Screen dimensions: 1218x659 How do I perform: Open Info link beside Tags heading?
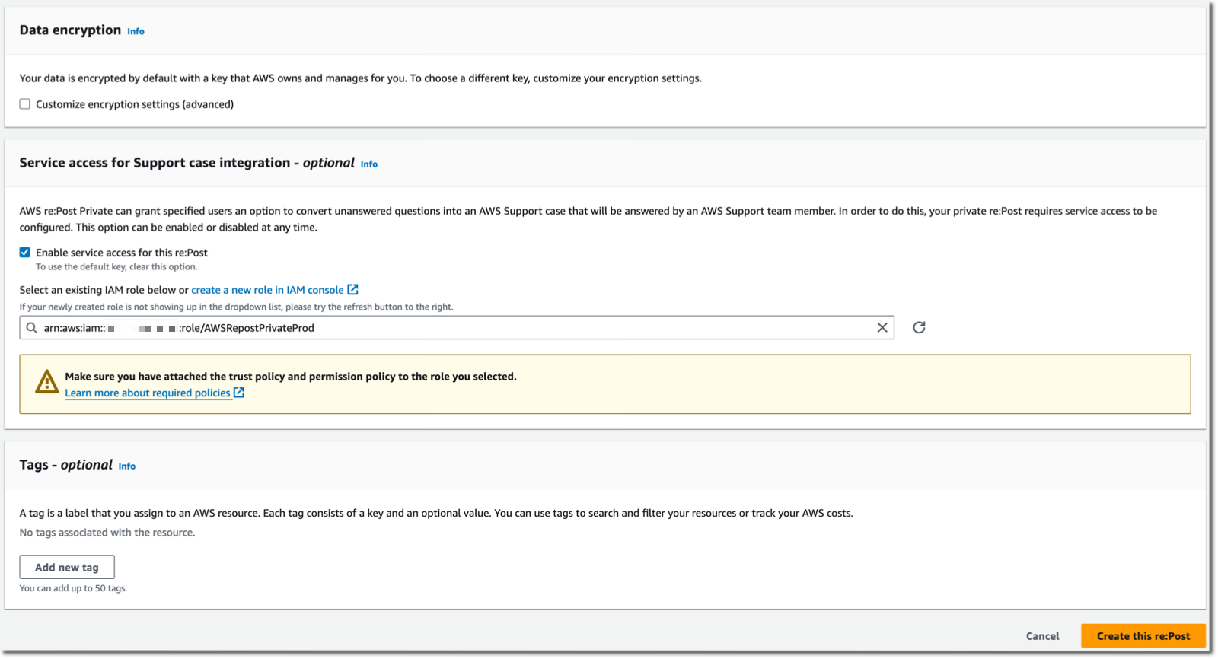(x=127, y=466)
